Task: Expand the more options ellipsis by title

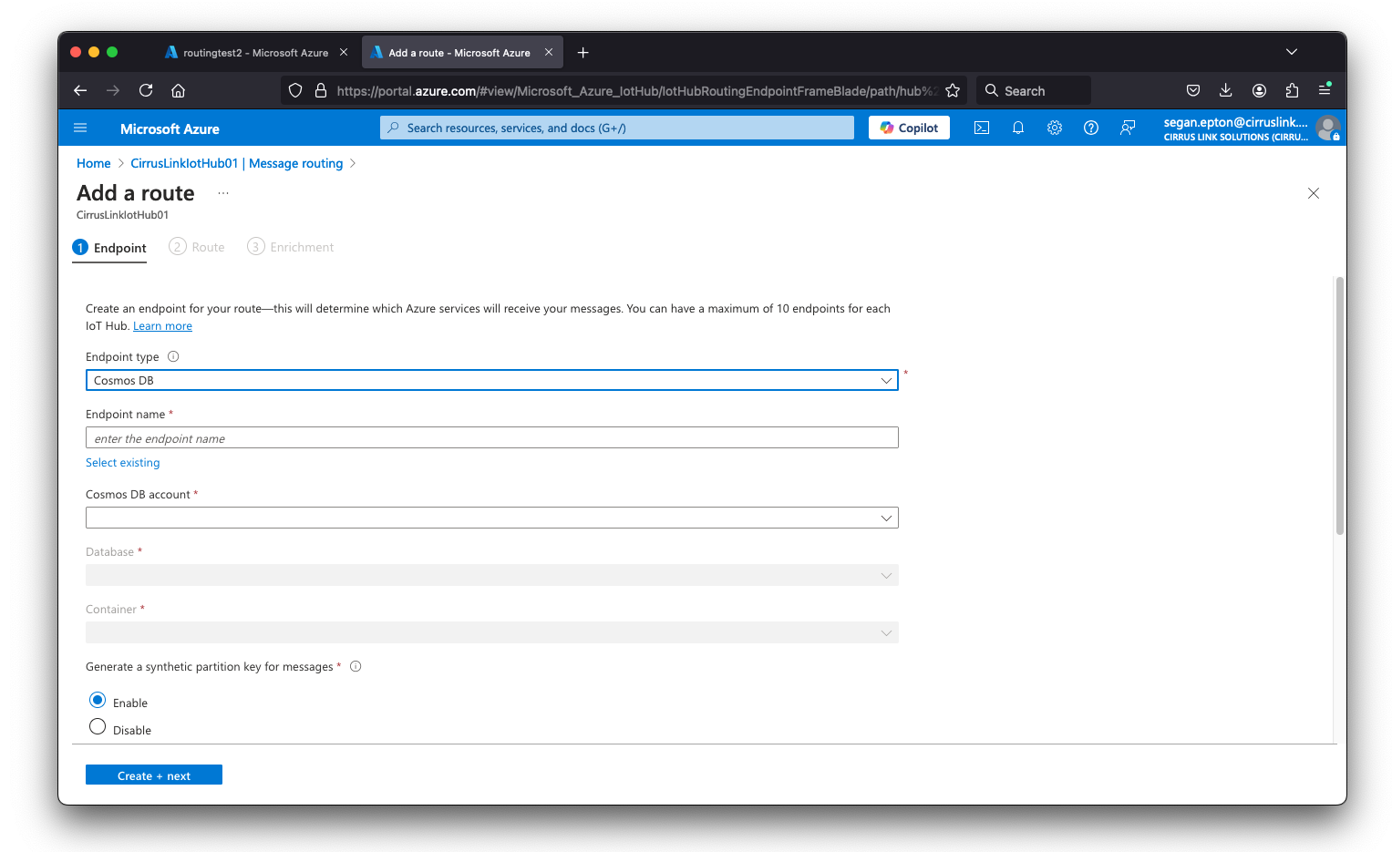Action: (x=223, y=194)
